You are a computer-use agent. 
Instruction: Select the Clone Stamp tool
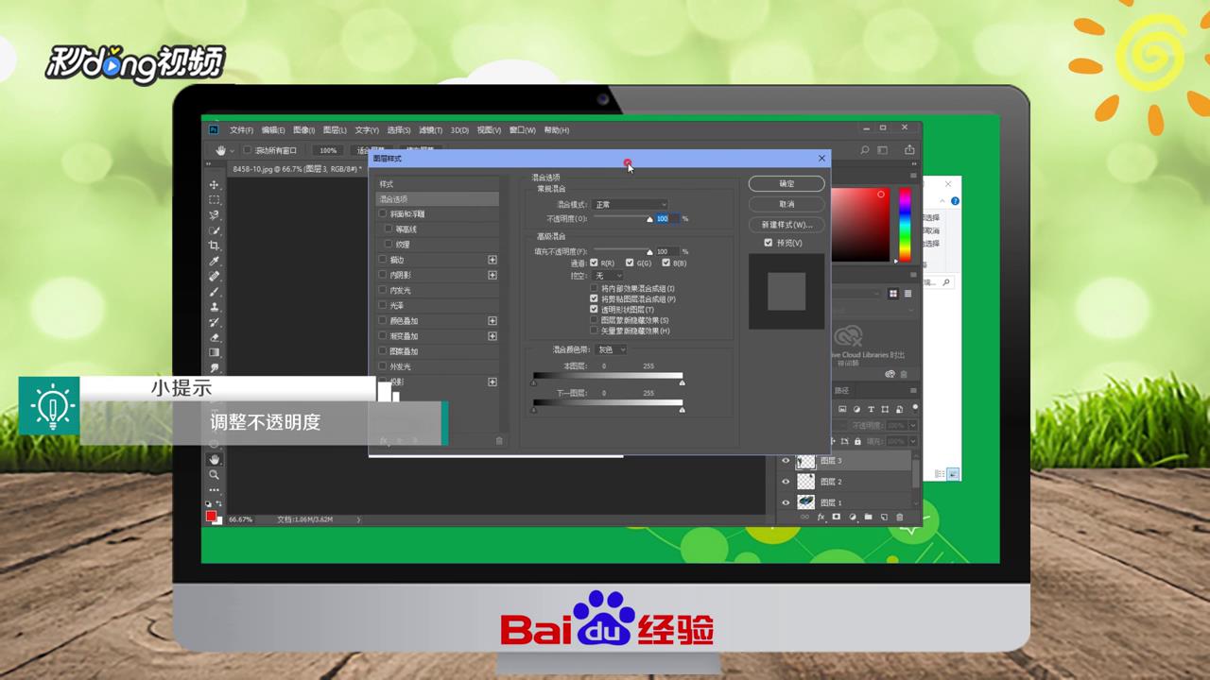click(215, 307)
